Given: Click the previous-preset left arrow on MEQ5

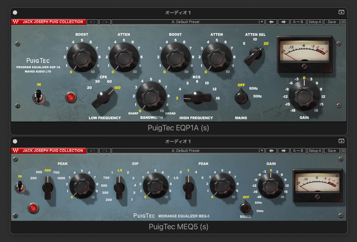Looking at the screenshot, I should click(x=271, y=150).
